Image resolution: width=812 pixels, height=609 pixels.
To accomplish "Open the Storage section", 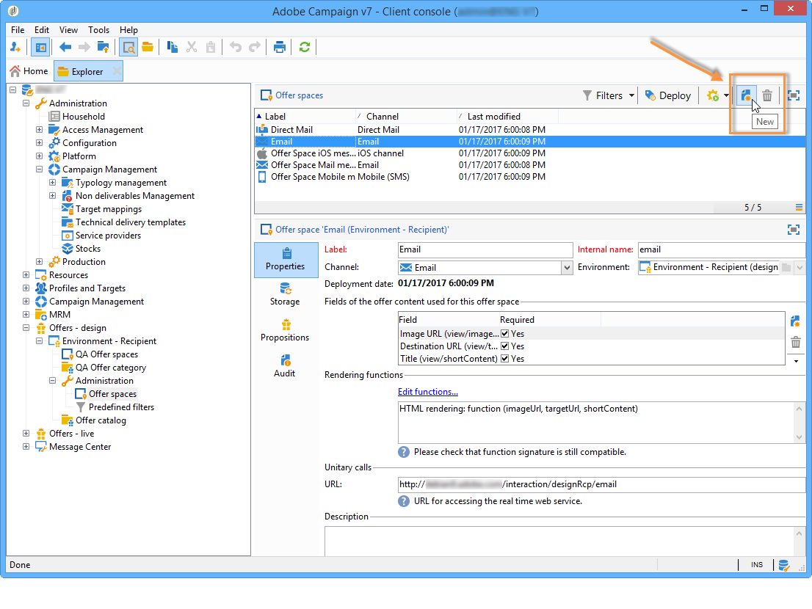I will pyautogui.click(x=285, y=294).
